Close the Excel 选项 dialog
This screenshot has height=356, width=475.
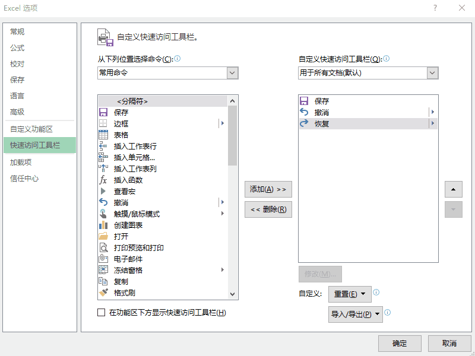462,8
